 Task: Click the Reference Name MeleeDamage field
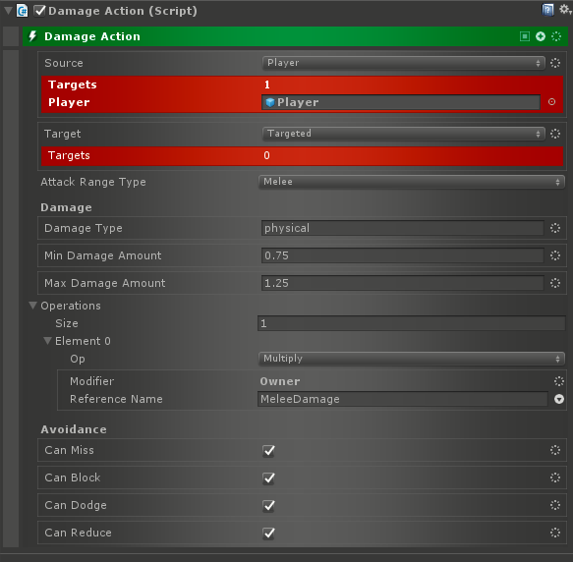(402, 399)
